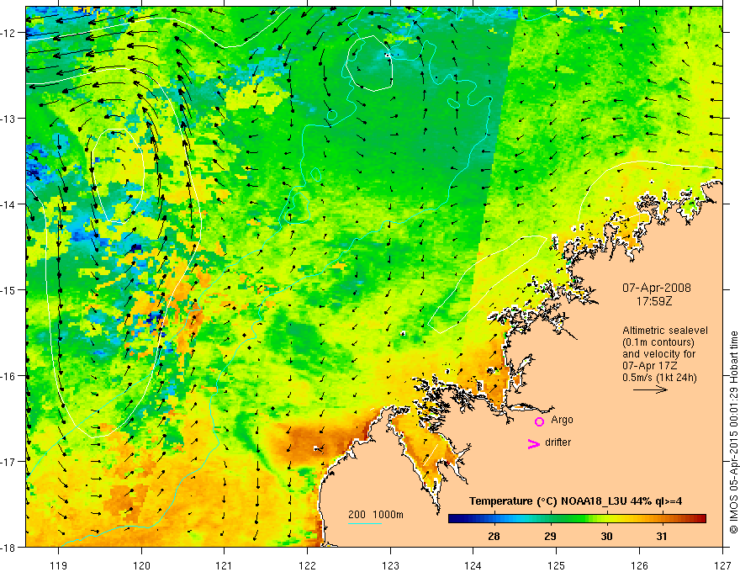Click the dark blue end of the temperature scale

click(x=456, y=519)
